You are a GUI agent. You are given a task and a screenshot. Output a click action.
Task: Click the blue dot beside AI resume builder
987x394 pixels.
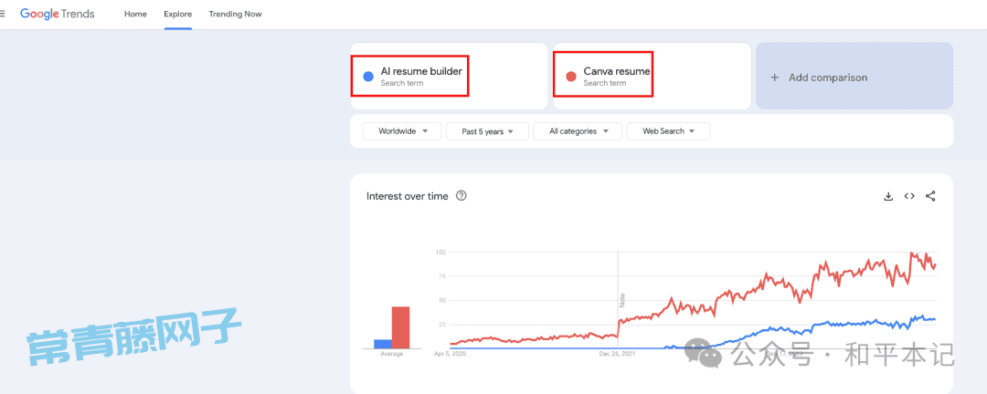[x=369, y=77]
